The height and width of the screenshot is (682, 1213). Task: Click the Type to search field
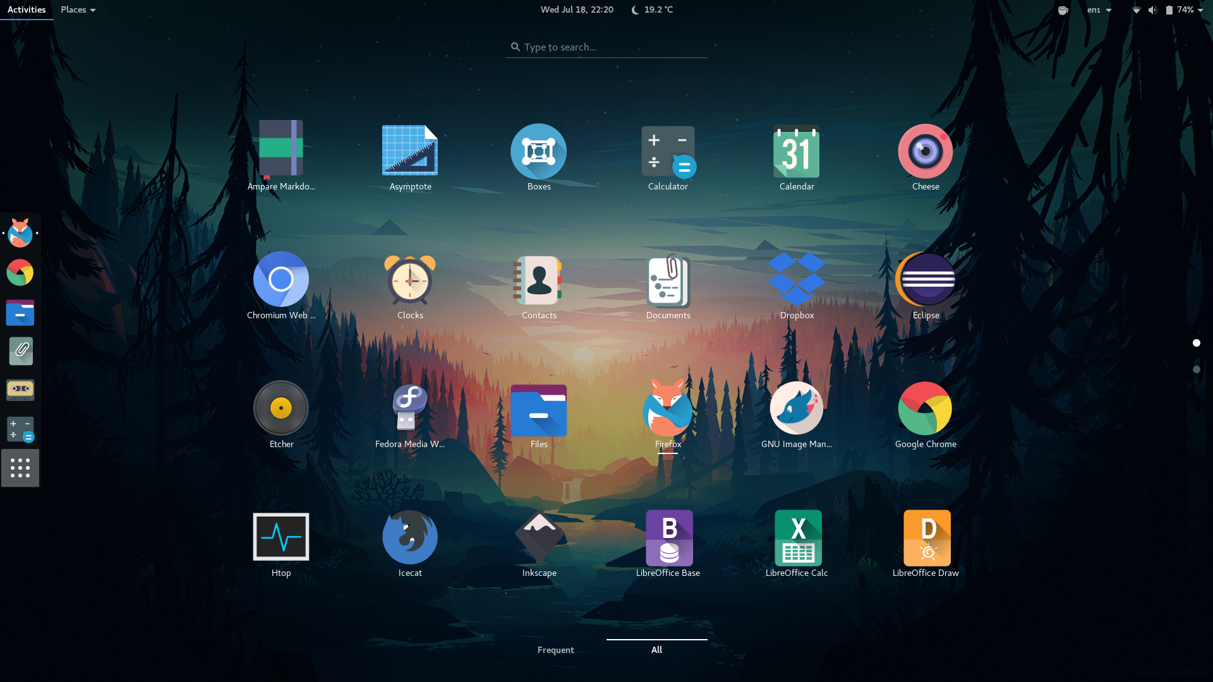point(606,47)
